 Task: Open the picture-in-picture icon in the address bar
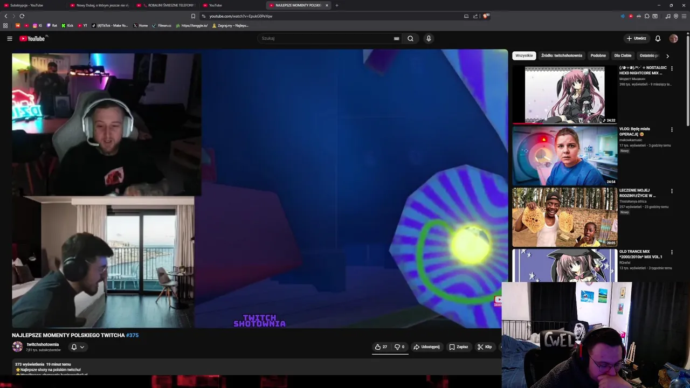click(466, 16)
